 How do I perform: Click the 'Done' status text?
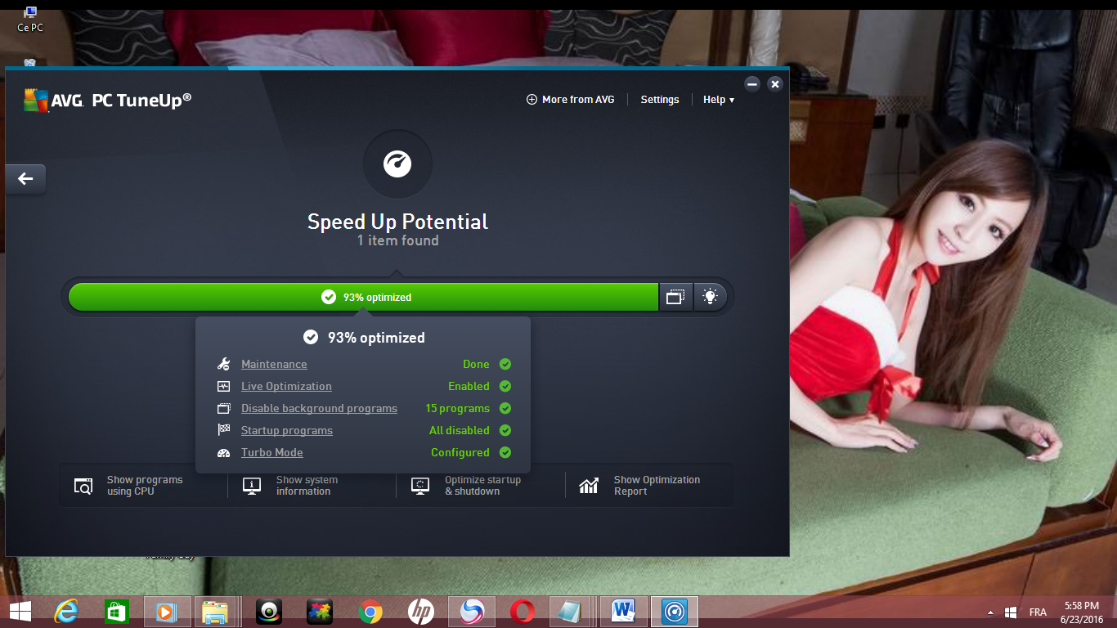(476, 365)
